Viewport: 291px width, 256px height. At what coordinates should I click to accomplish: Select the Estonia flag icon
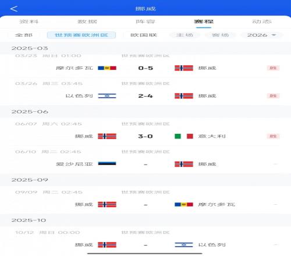107,164
